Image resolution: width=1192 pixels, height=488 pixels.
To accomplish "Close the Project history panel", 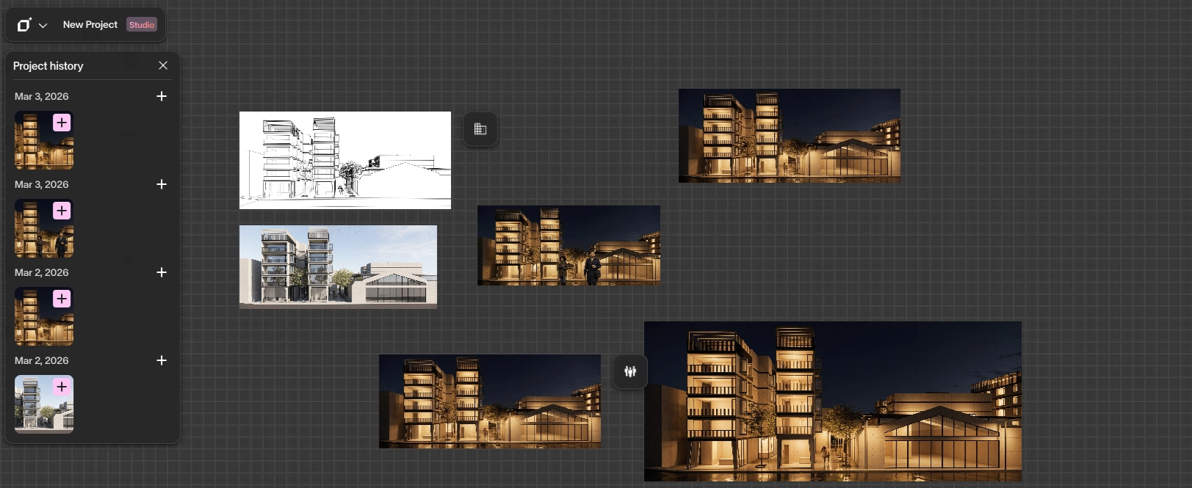I will (x=163, y=66).
